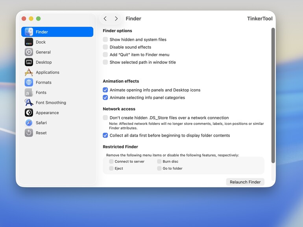Click the Finder title in the toolbar

133,18
